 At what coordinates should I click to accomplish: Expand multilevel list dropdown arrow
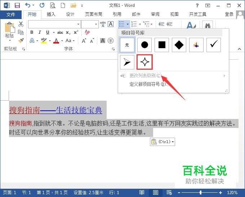pos(152,24)
